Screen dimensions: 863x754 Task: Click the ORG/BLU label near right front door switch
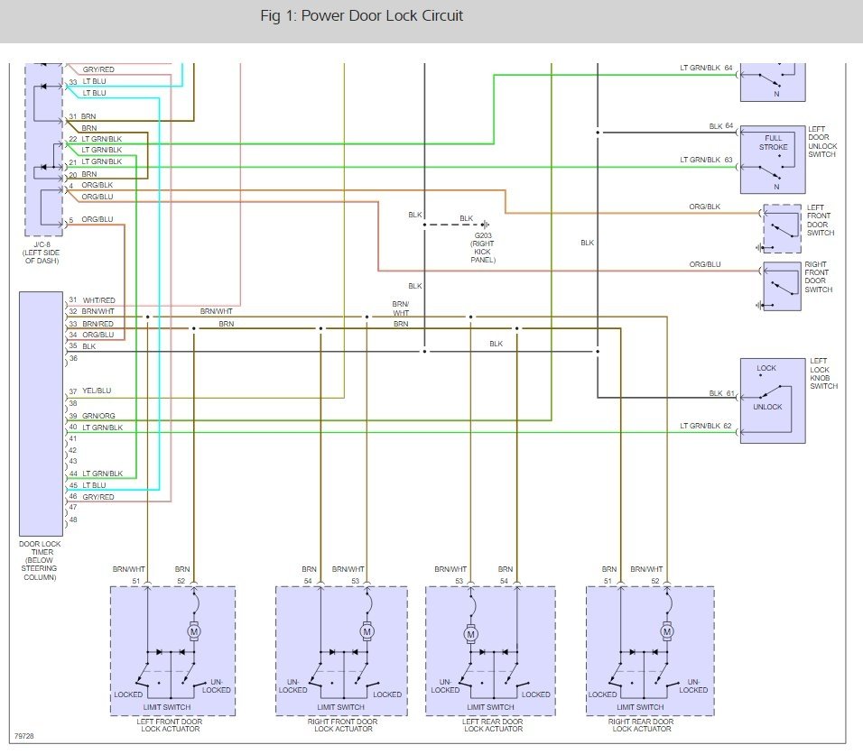(x=704, y=264)
